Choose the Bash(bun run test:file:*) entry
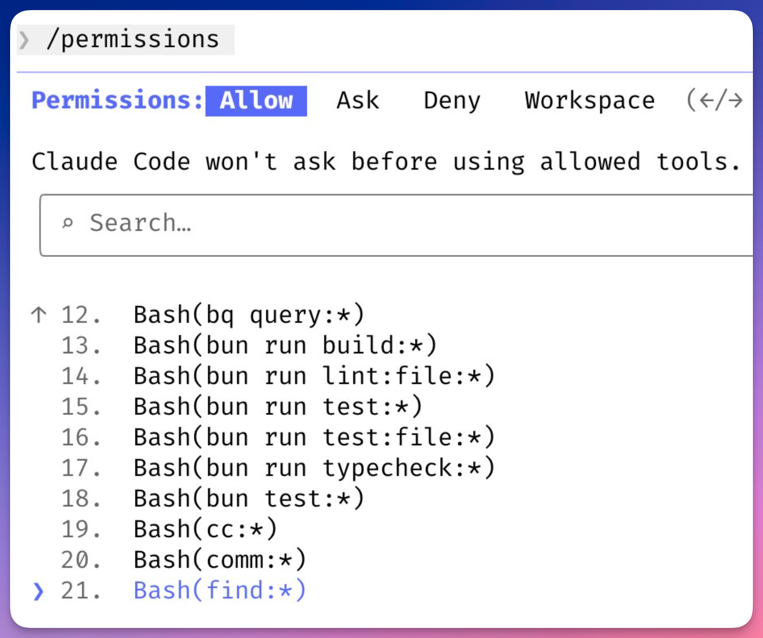 [x=314, y=438]
